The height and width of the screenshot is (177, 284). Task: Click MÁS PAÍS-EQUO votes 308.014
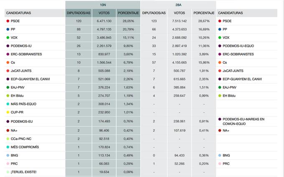tap(104, 104)
